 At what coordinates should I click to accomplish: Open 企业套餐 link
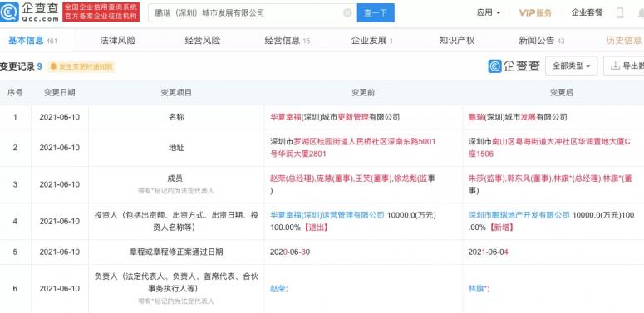pyautogui.click(x=587, y=12)
